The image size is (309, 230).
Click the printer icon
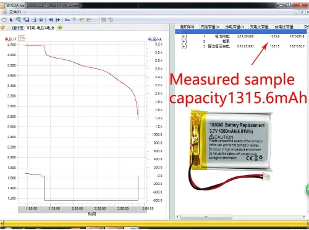(34, 20)
